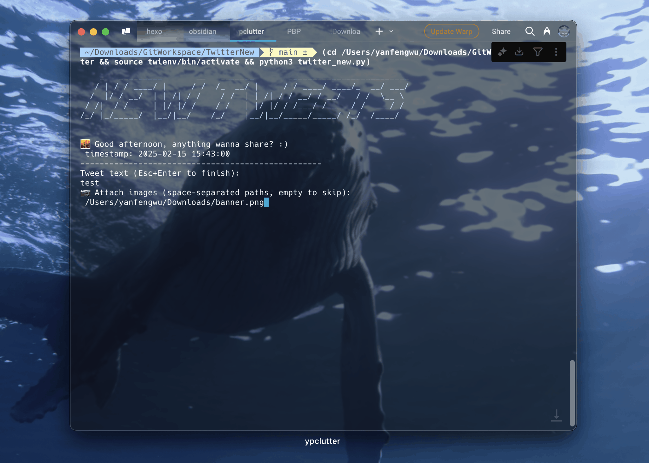Jump to bottom of block arrow
Image resolution: width=649 pixels, height=463 pixels.
[x=556, y=415]
